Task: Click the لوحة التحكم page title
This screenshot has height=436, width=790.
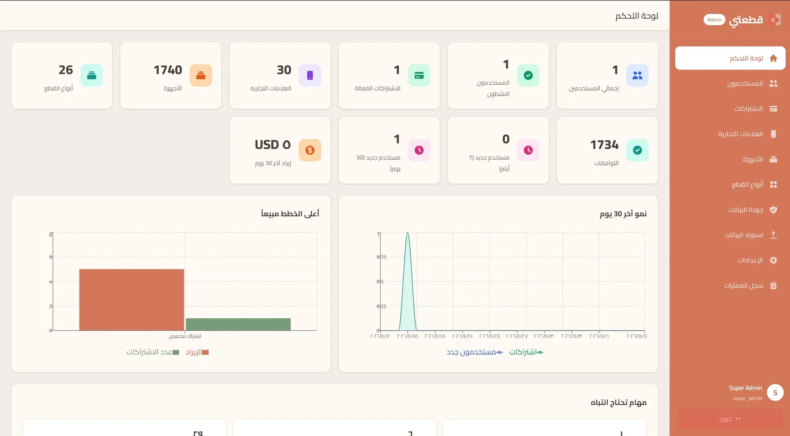Action: 637,16
